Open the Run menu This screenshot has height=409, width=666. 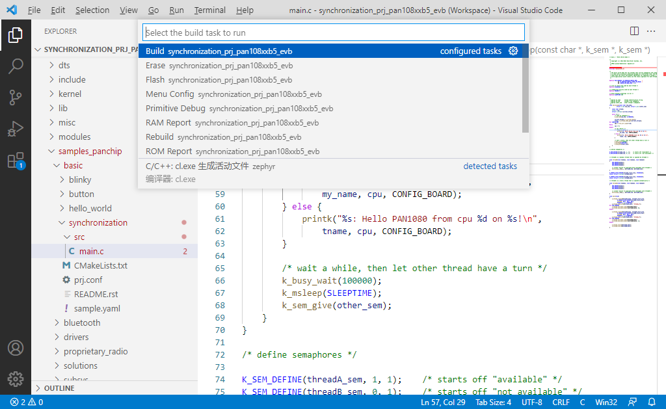point(176,10)
